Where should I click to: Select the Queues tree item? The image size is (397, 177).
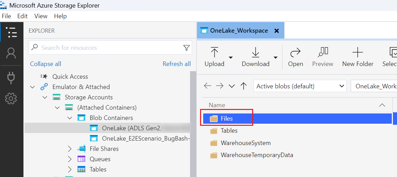pos(100,159)
